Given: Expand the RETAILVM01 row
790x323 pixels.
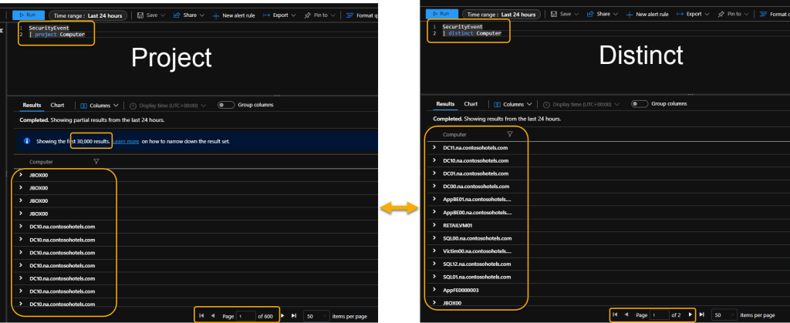Looking at the screenshot, I should [x=434, y=225].
